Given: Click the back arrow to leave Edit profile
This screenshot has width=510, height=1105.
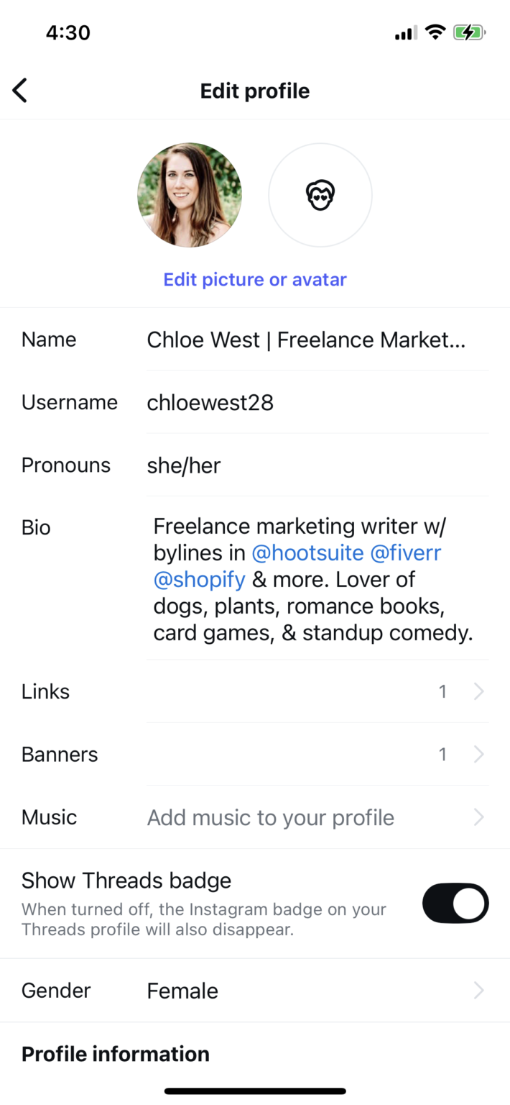Looking at the screenshot, I should 19,90.
